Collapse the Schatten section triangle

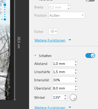pyautogui.click(x=35, y=56)
